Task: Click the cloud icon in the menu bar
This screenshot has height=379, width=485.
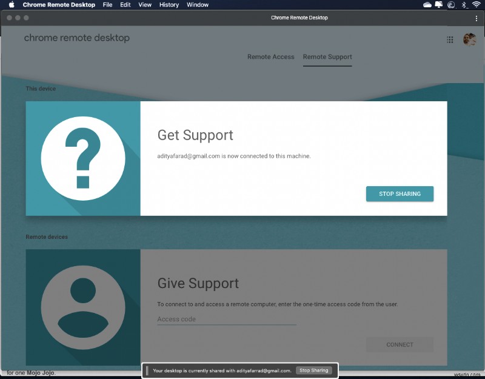Action: tap(427, 5)
